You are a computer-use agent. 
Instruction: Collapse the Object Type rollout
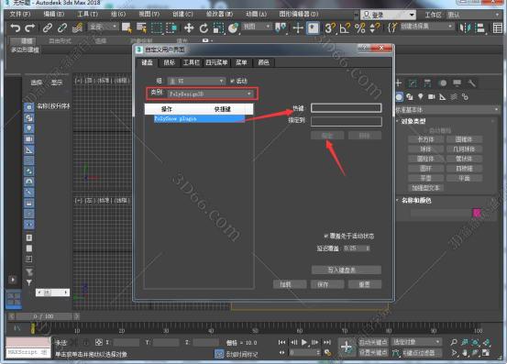413,122
